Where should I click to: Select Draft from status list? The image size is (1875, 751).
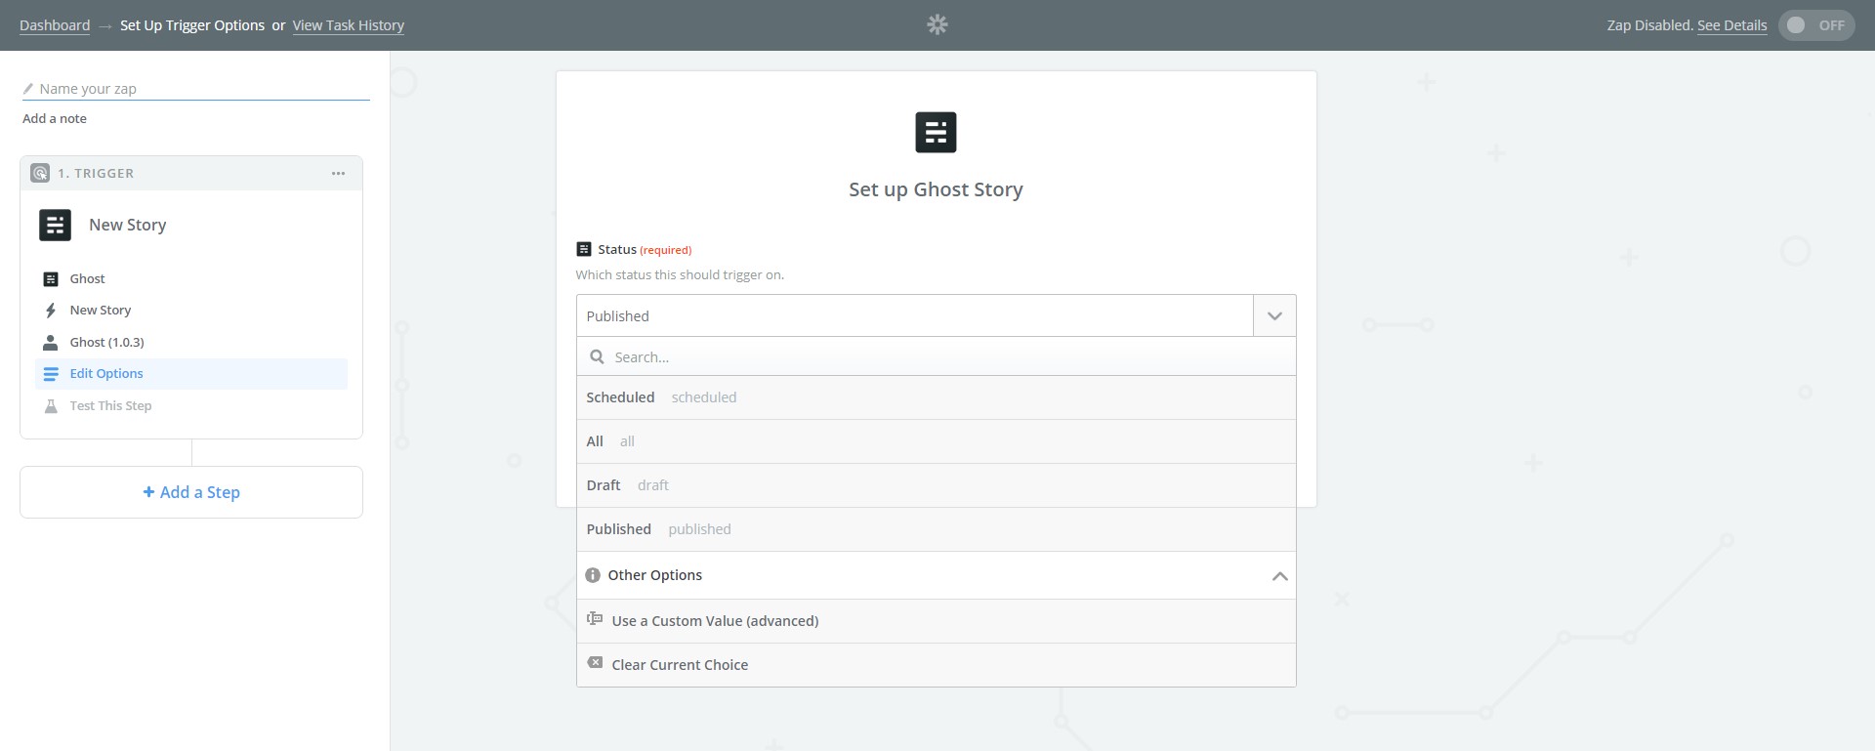click(604, 485)
